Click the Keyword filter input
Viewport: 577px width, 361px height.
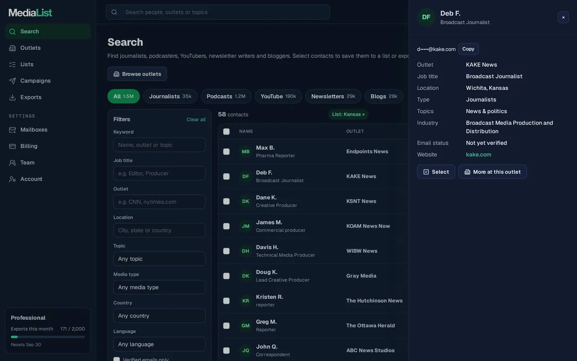[159, 145]
